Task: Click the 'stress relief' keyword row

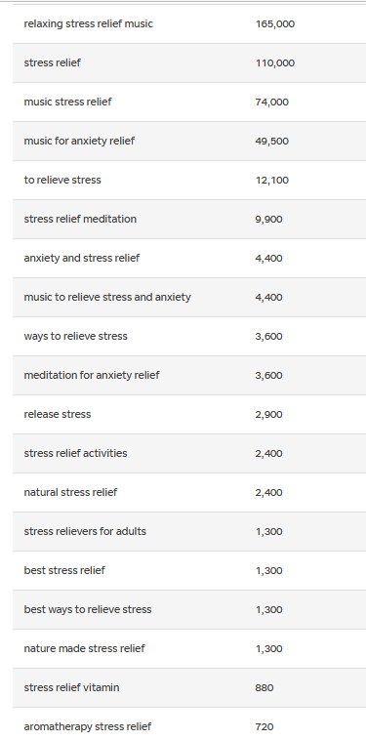Action: (x=189, y=62)
